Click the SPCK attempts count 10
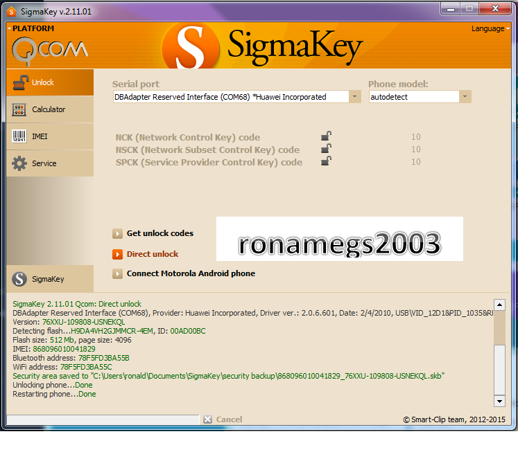518x461 pixels. 416,162
